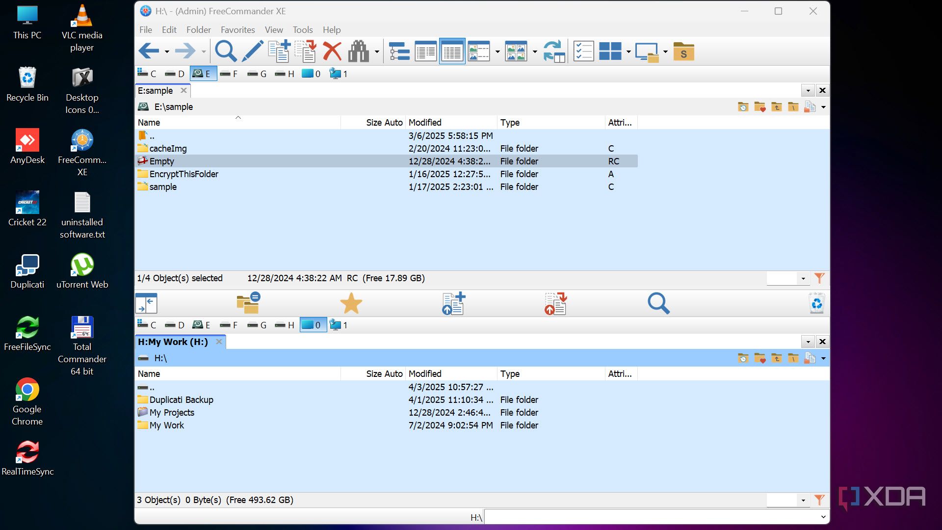Click the binoculars find icon
The image size is (942, 530).
[x=359, y=51]
